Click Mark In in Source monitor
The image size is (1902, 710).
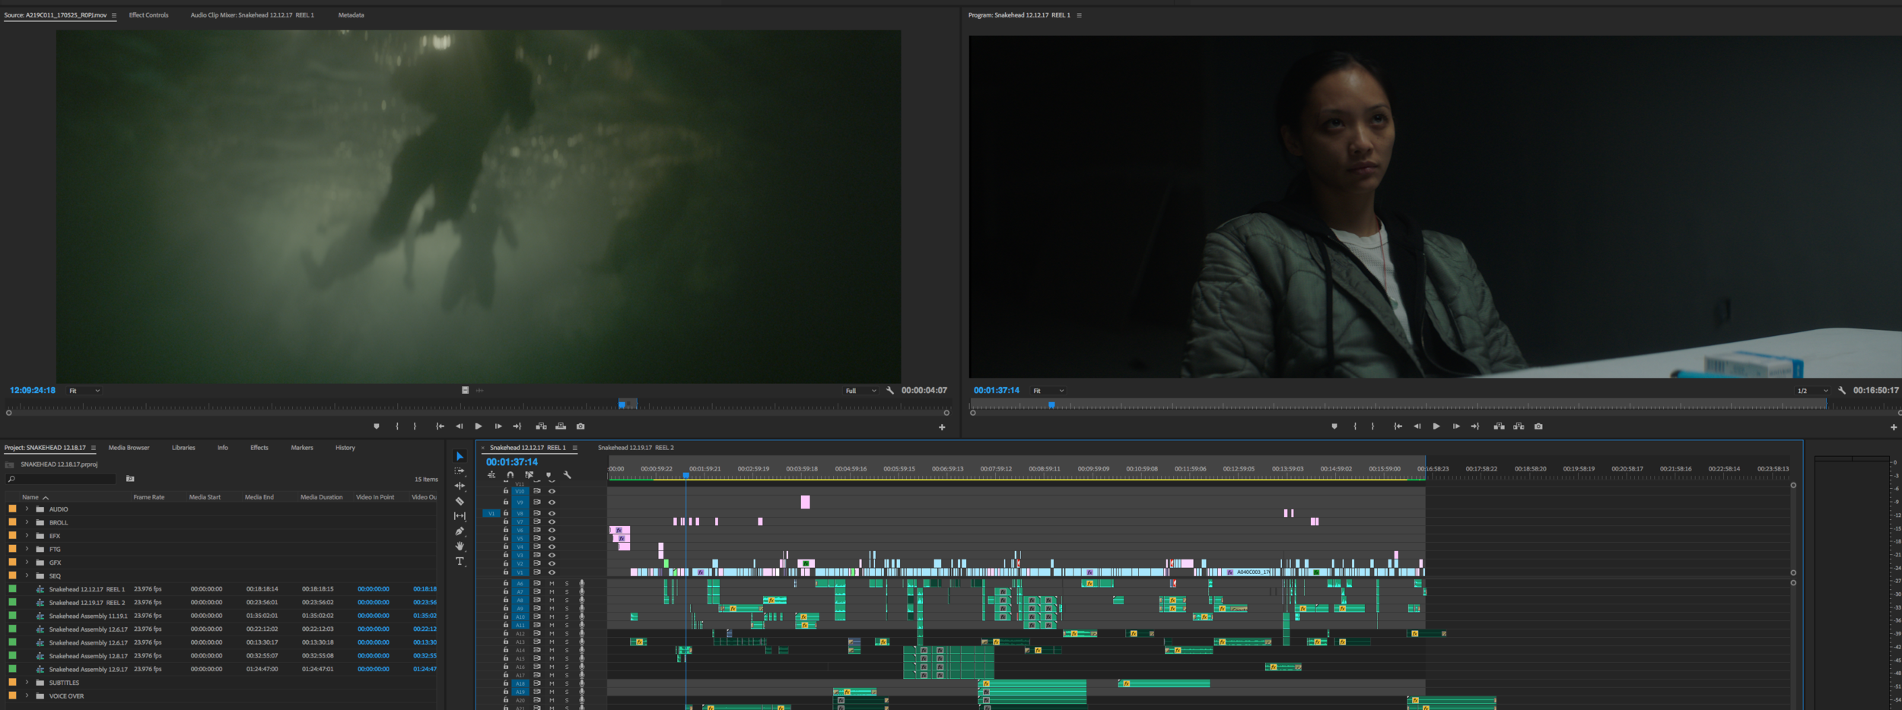[397, 426]
